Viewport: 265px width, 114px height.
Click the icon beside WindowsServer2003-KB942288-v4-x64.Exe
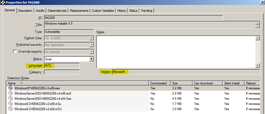tap(10, 98)
